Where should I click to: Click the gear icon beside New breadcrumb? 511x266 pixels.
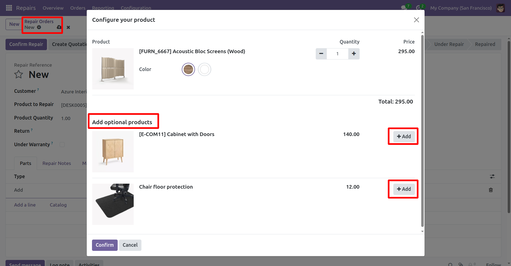tap(39, 27)
